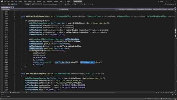Click the feedback icon beside GitHub Copilot
Viewport: 177px width, 100px height.
click(x=175, y=4)
